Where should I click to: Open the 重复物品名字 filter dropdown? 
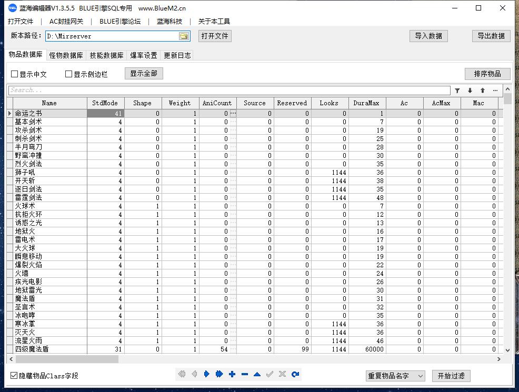395,376
